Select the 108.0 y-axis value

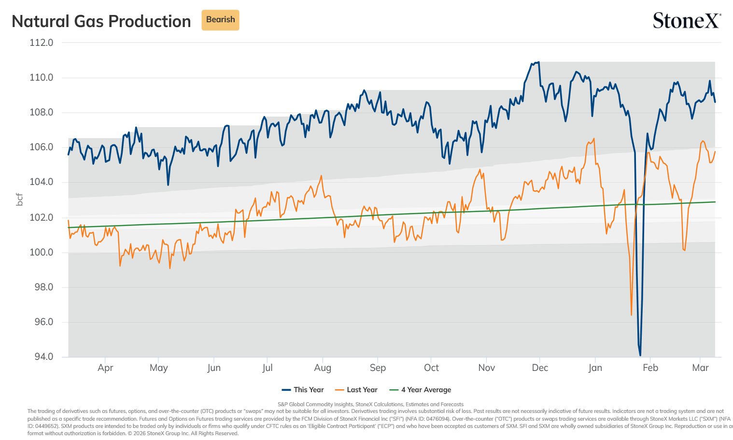[42, 113]
